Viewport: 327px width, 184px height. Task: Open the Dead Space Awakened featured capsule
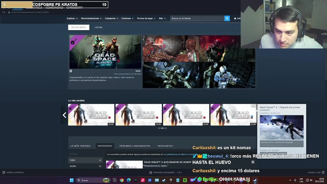105,52
